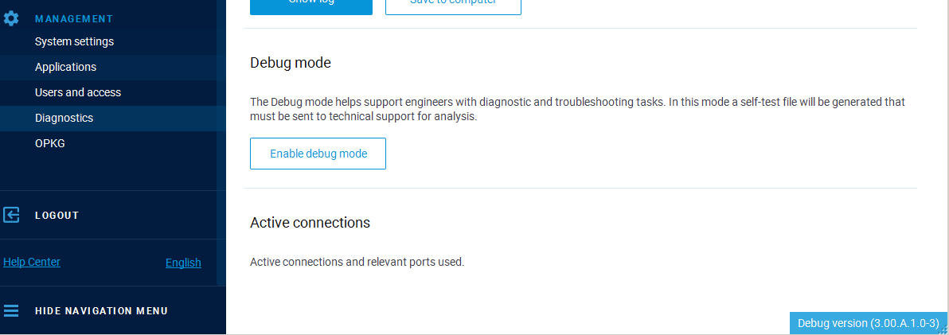Select the MANAGEMENT section heading
949x335 pixels.
tap(74, 19)
